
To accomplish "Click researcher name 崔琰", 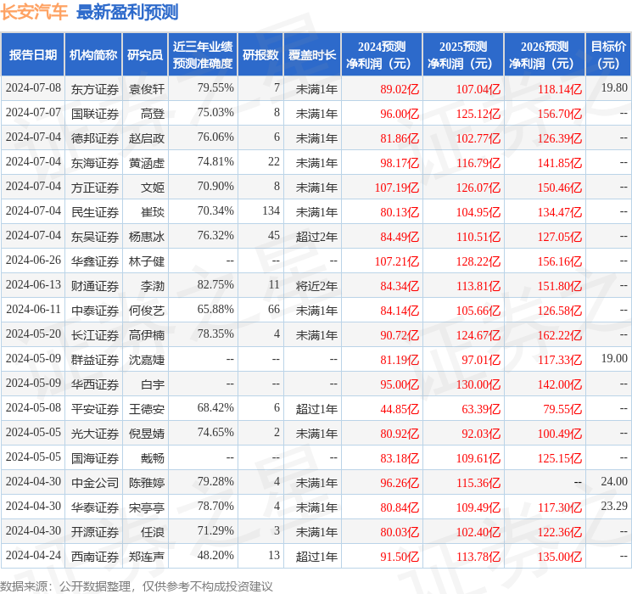I will click(153, 212).
